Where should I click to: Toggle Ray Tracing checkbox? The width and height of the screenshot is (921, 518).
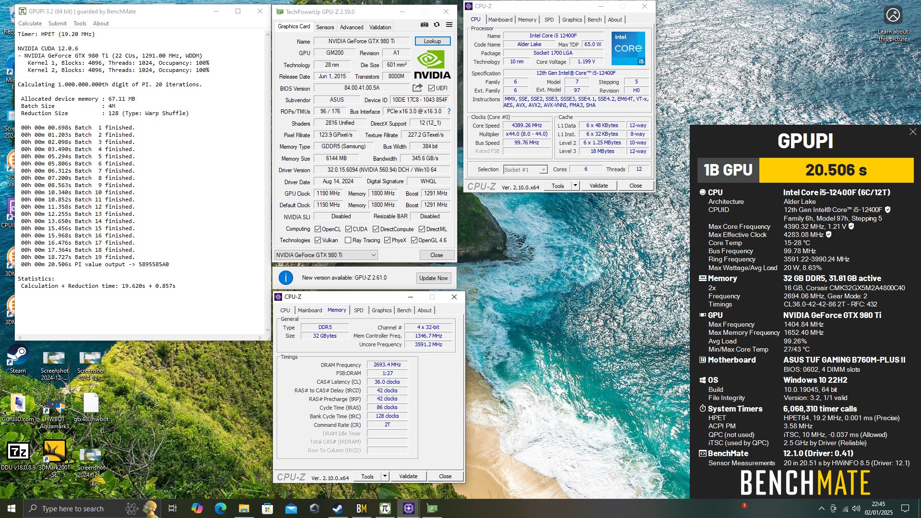click(348, 240)
